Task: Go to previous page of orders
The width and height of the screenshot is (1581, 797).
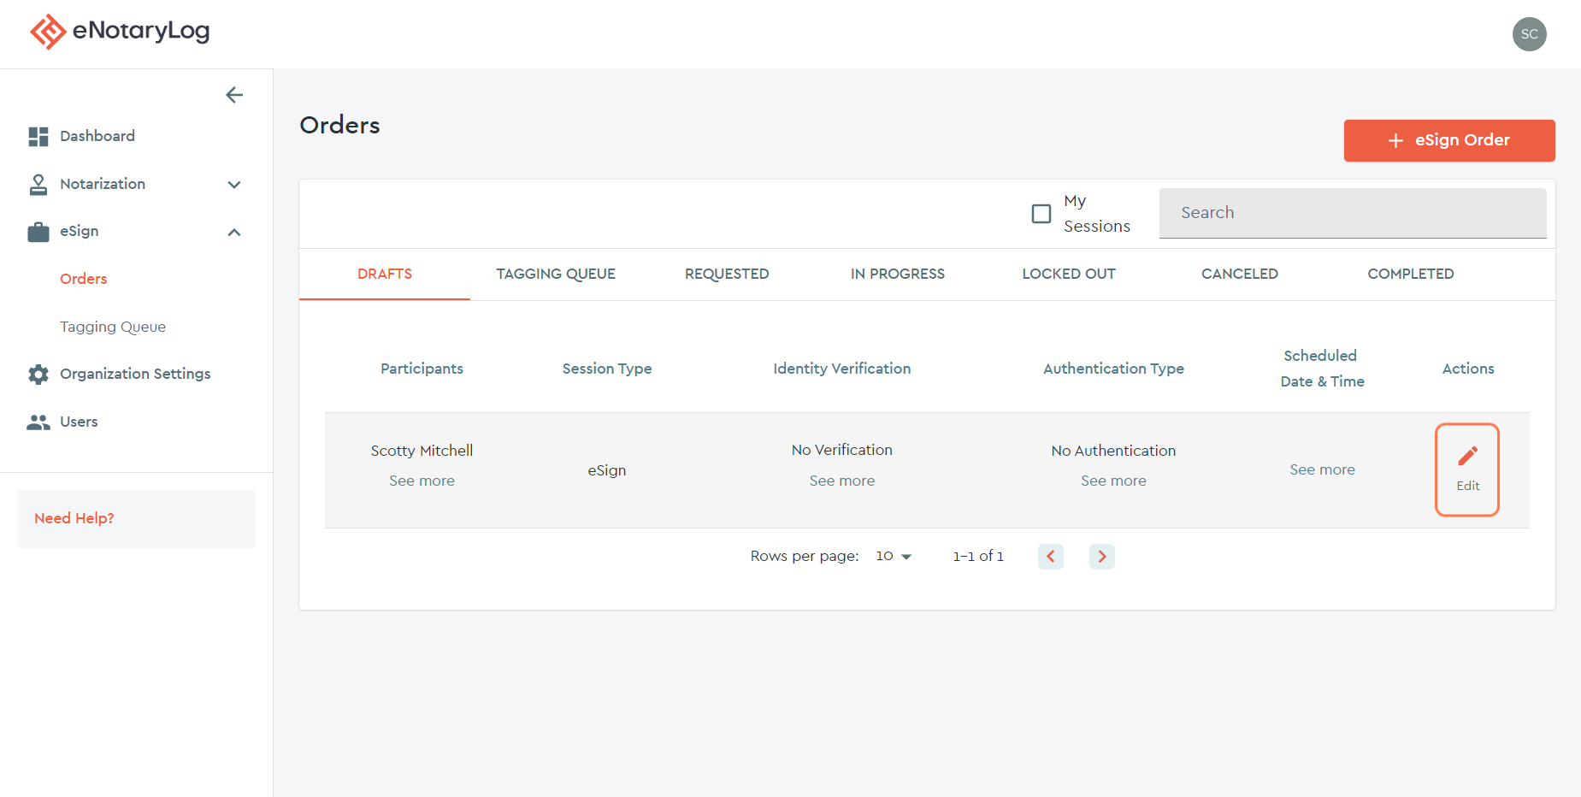Action: [x=1051, y=557]
